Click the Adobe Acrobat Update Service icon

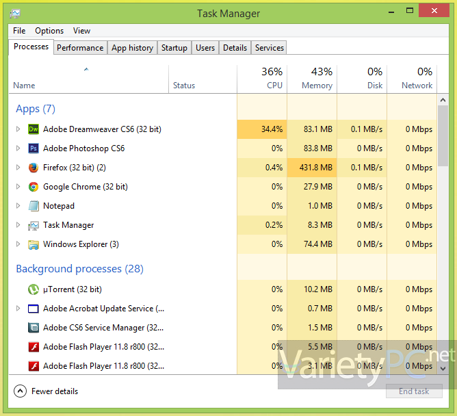coord(34,309)
